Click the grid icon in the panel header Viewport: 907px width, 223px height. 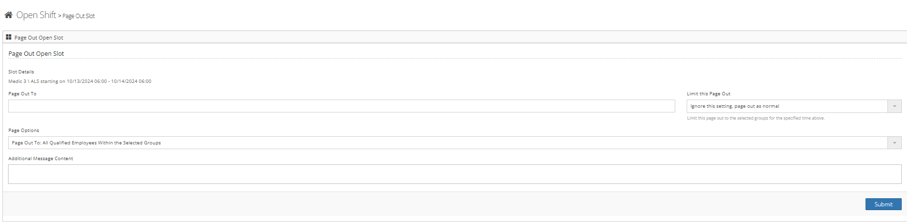tap(9, 37)
